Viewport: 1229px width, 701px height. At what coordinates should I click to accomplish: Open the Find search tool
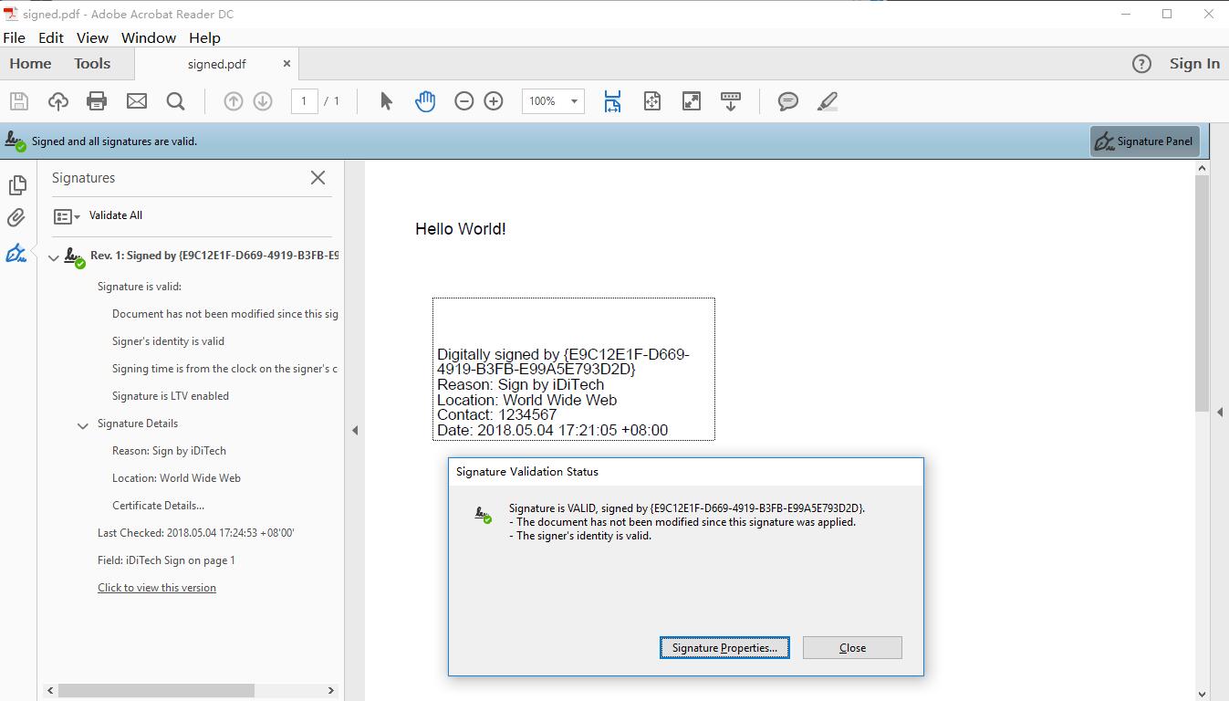175,101
